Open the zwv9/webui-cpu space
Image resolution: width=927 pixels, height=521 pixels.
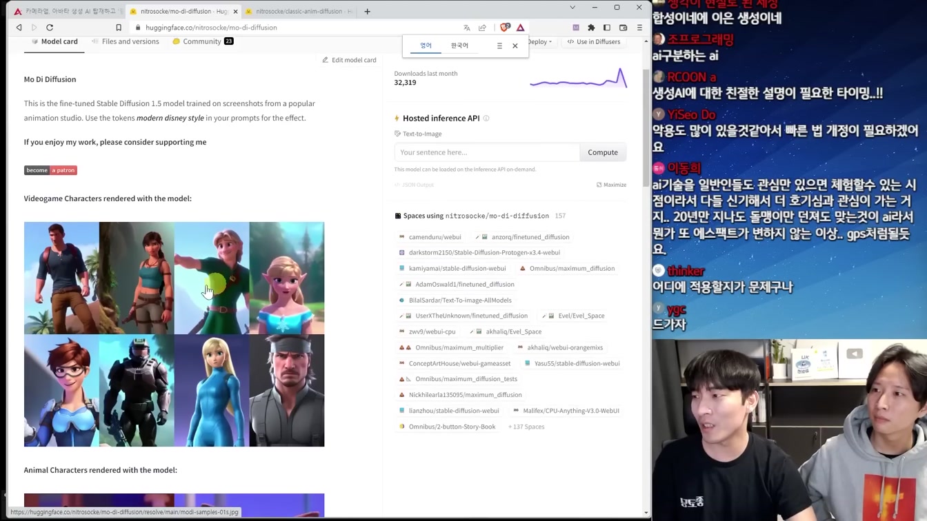pos(427,331)
